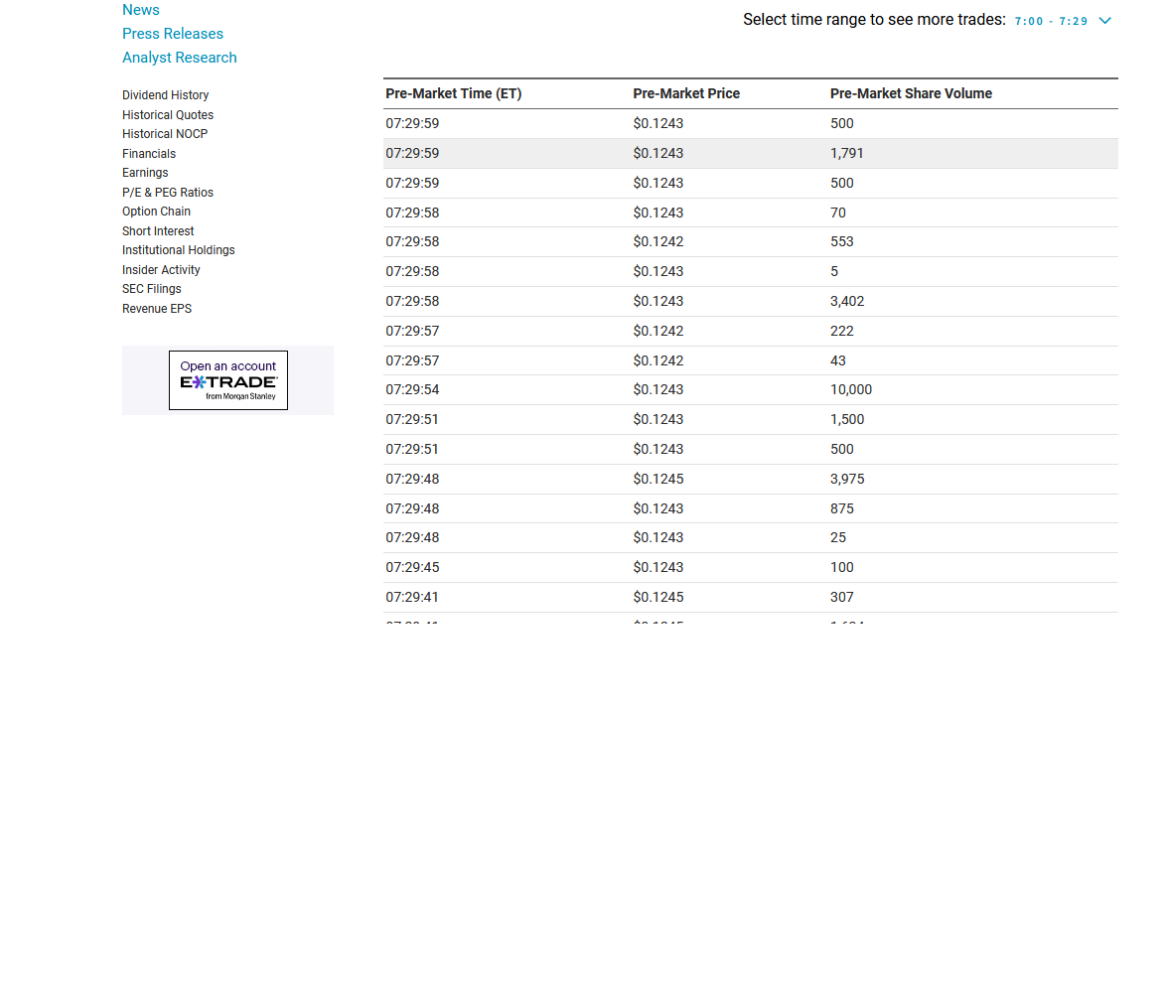Open Revenue EPS page
Viewport: 1166px width, 1001px height.
[x=156, y=308]
